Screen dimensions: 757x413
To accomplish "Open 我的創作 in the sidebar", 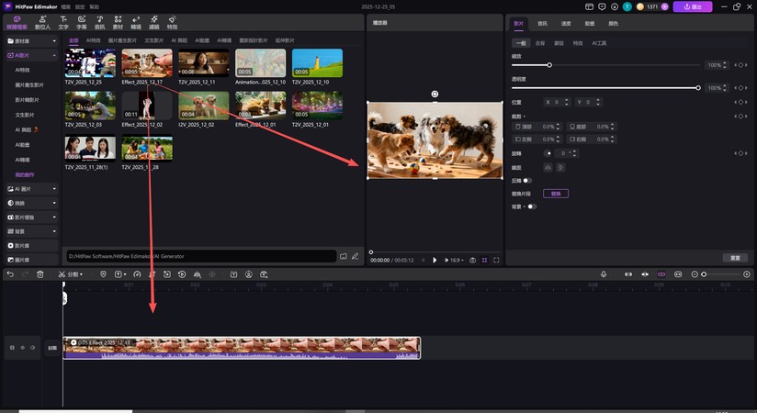I will (x=25, y=174).
